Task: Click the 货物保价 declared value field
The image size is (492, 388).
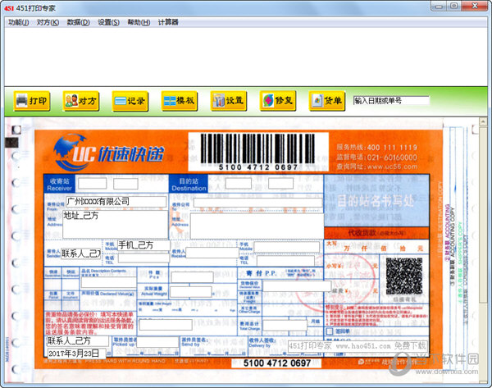Action: [x=297, y=286]
